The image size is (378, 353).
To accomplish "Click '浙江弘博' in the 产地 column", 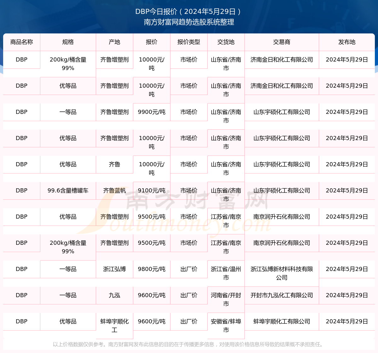I will pos(114,269).
